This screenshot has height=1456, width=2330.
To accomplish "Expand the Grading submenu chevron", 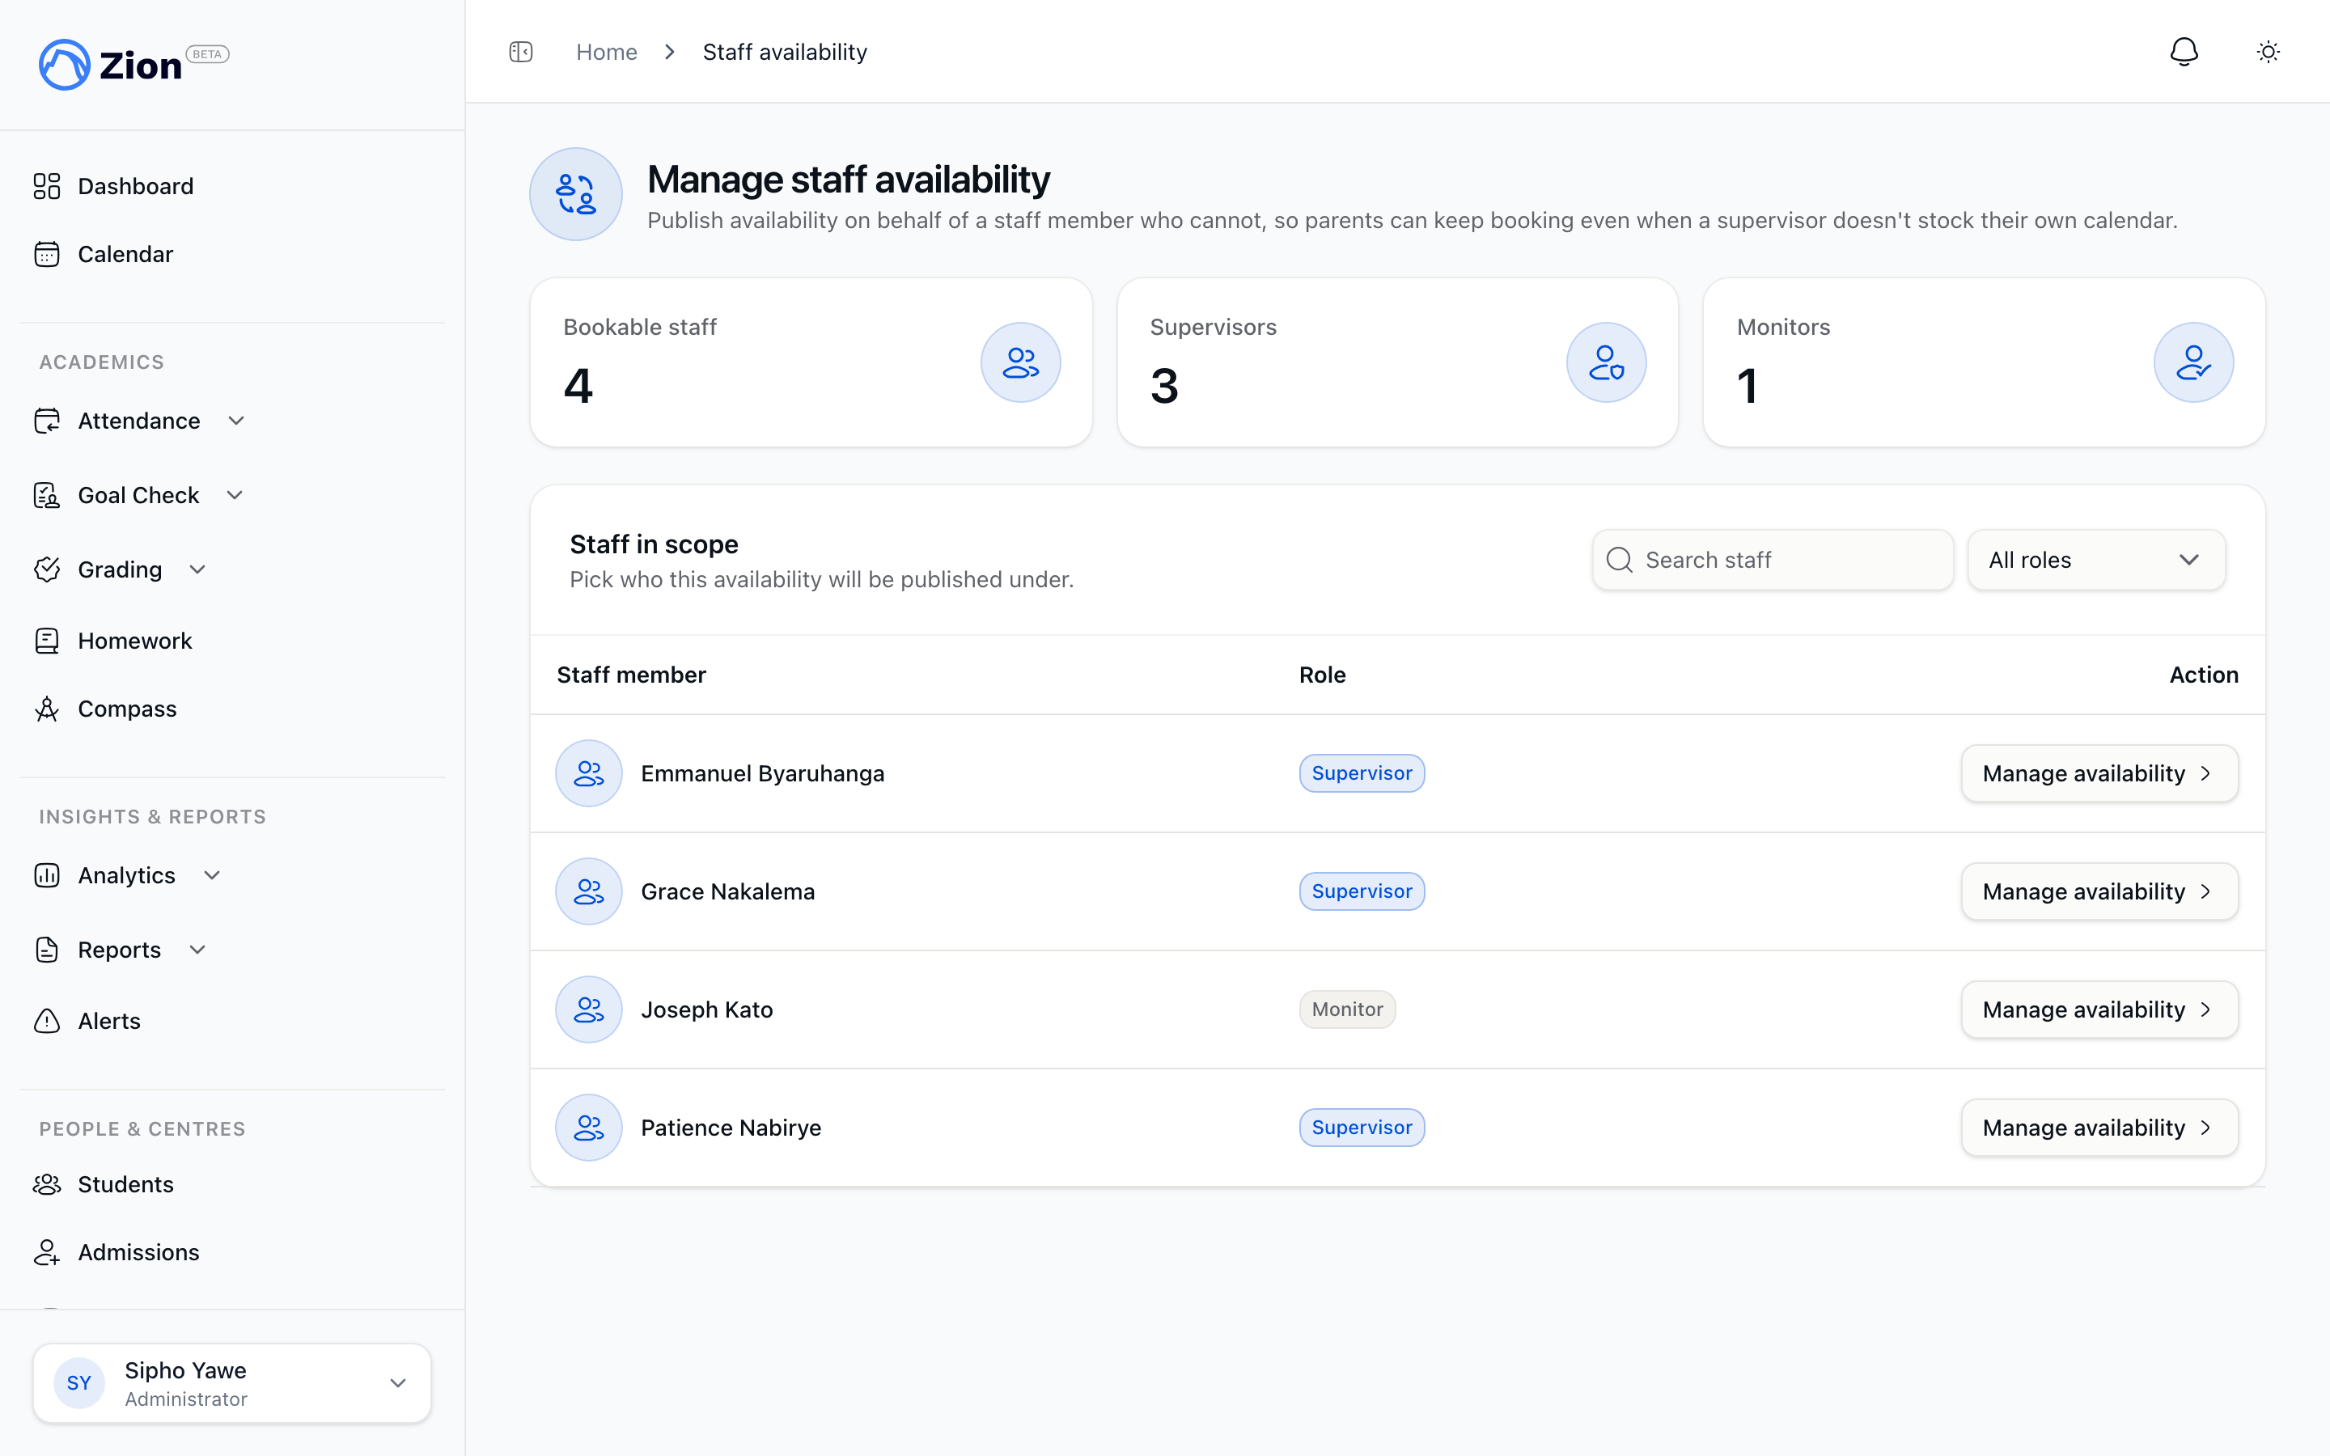I will point(197,569).
